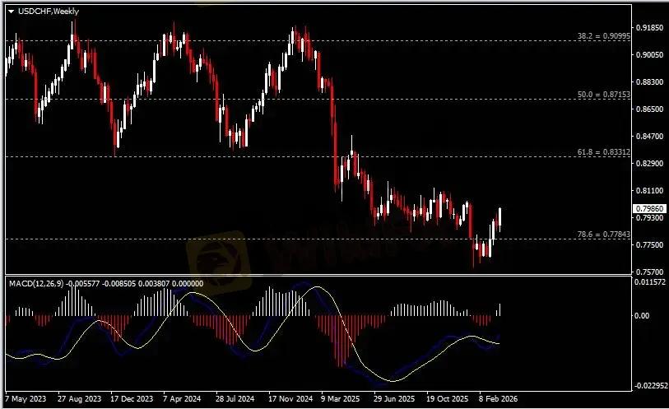Click the triangle arrow beside USDCHF,Weekly
Viewport: 669px width, 409px height.
tap(11, 12)
